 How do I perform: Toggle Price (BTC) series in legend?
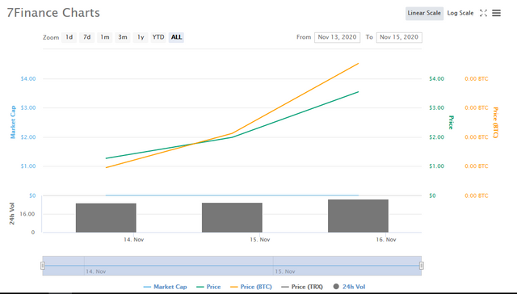coord(251,287)
